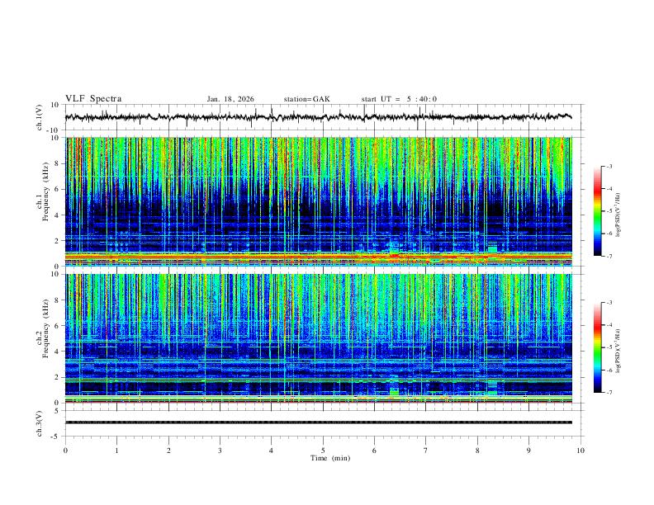The width and height of the screenshot is (654, 505).
Task: Select the ch.1 "Frequency (kHz)" axis label
Action: click(x=46, y=191)
